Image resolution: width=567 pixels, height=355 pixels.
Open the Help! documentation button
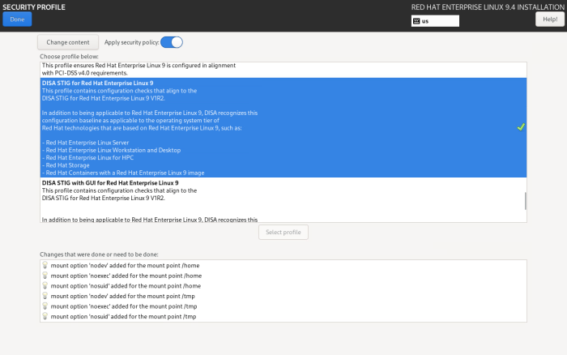(x=550, y=19)
